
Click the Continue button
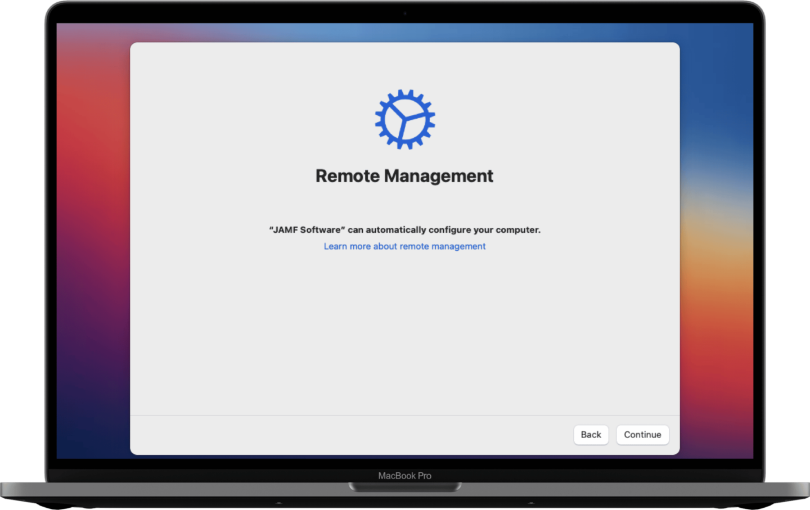[642, 435]
